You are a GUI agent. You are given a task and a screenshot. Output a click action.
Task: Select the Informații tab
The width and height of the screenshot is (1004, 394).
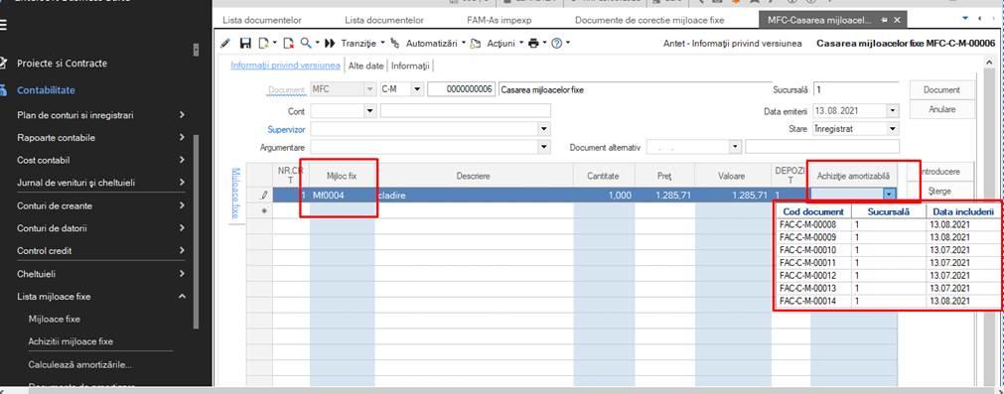point(410,66)
